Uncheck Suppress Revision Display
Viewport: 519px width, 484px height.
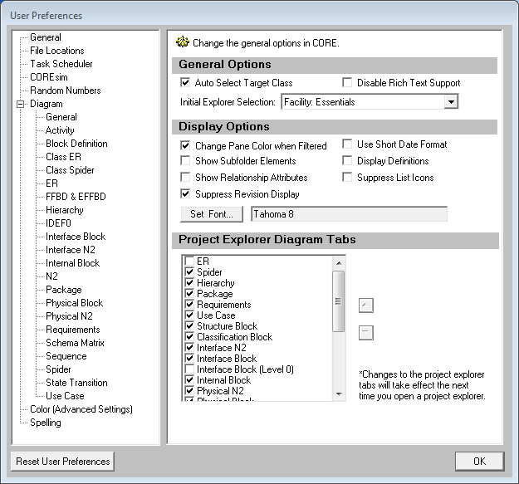[x=186, y=194]
